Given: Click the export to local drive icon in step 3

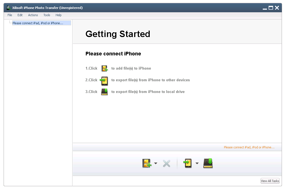Looking at the screenshot, I should tap(104, 92).
